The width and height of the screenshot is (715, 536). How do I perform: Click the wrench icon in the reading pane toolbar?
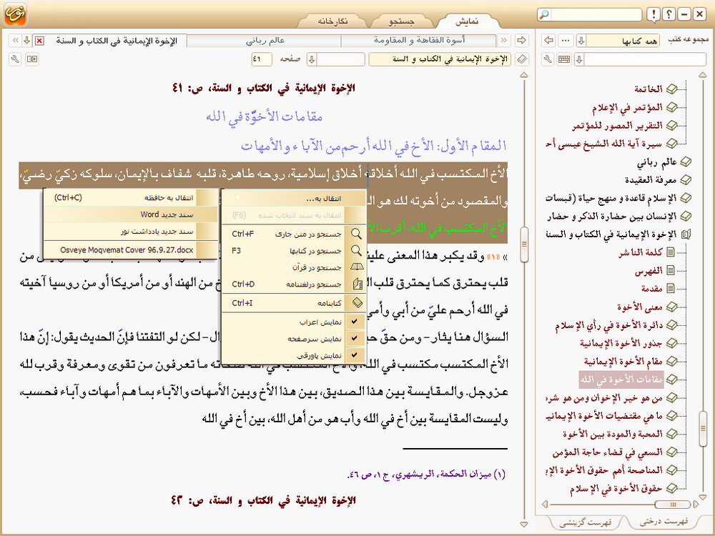pos(14,59)
